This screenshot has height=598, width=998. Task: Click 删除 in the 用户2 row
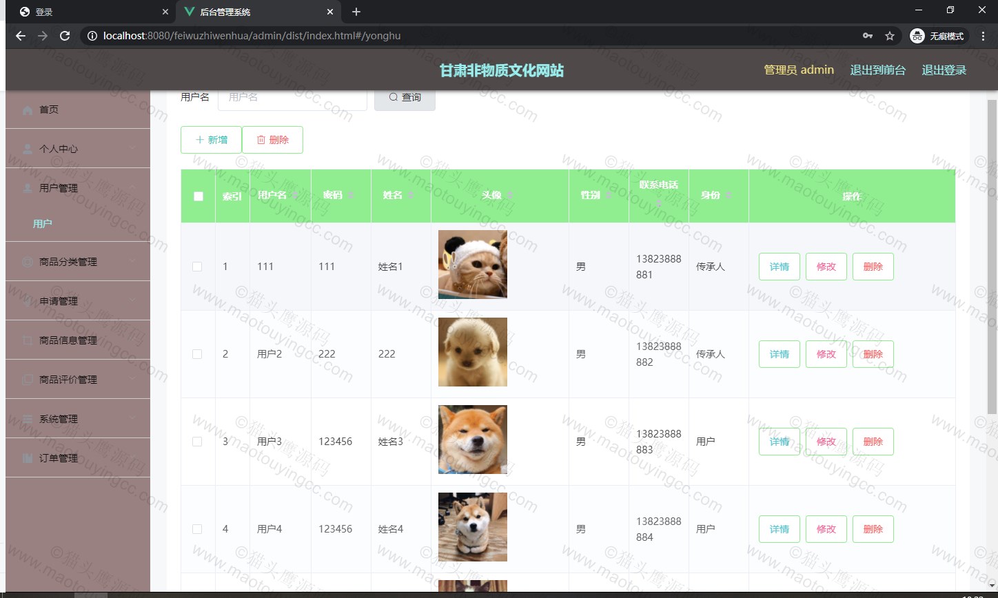click(x=873, y=354)
